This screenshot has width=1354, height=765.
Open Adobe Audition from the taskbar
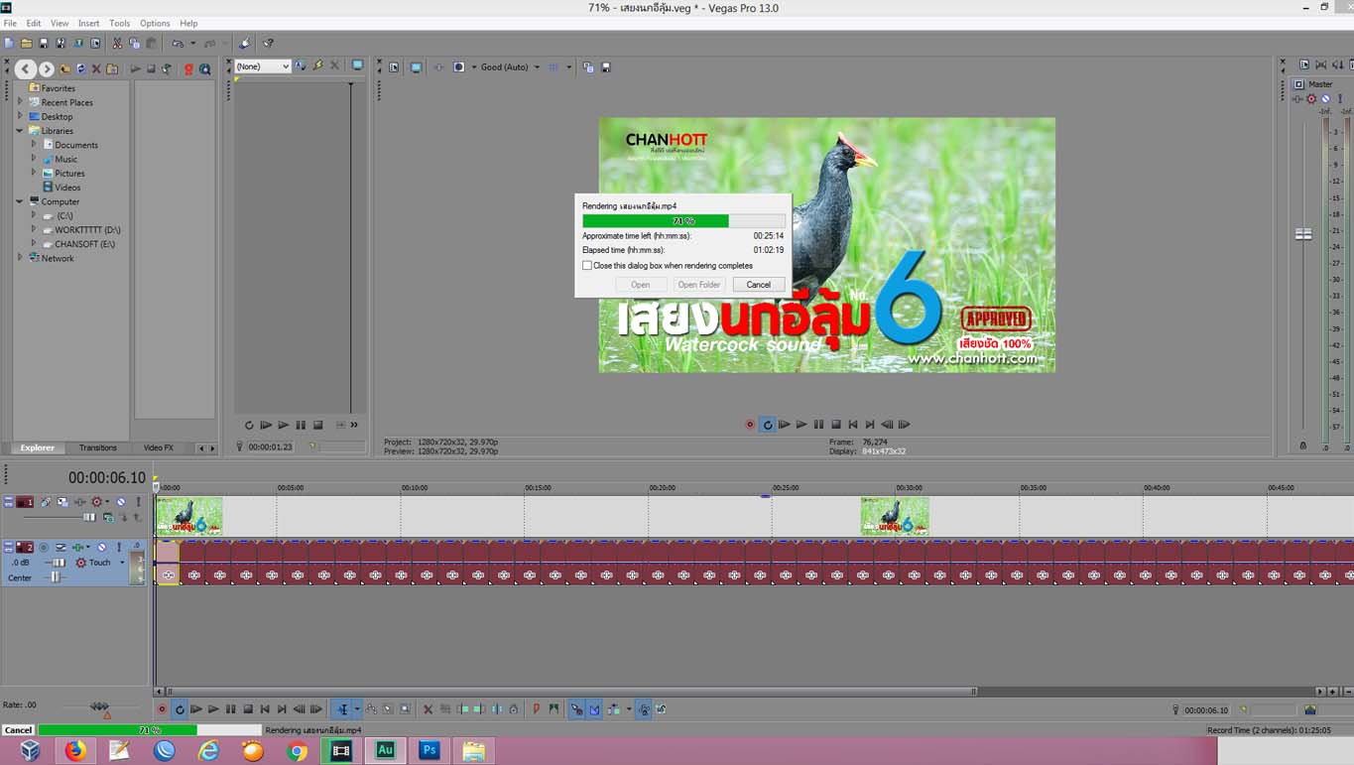tap(385, 750)
